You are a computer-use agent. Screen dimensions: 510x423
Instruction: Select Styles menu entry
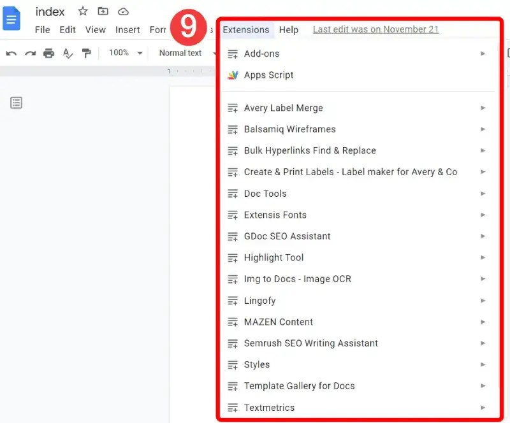click(358, 365)
